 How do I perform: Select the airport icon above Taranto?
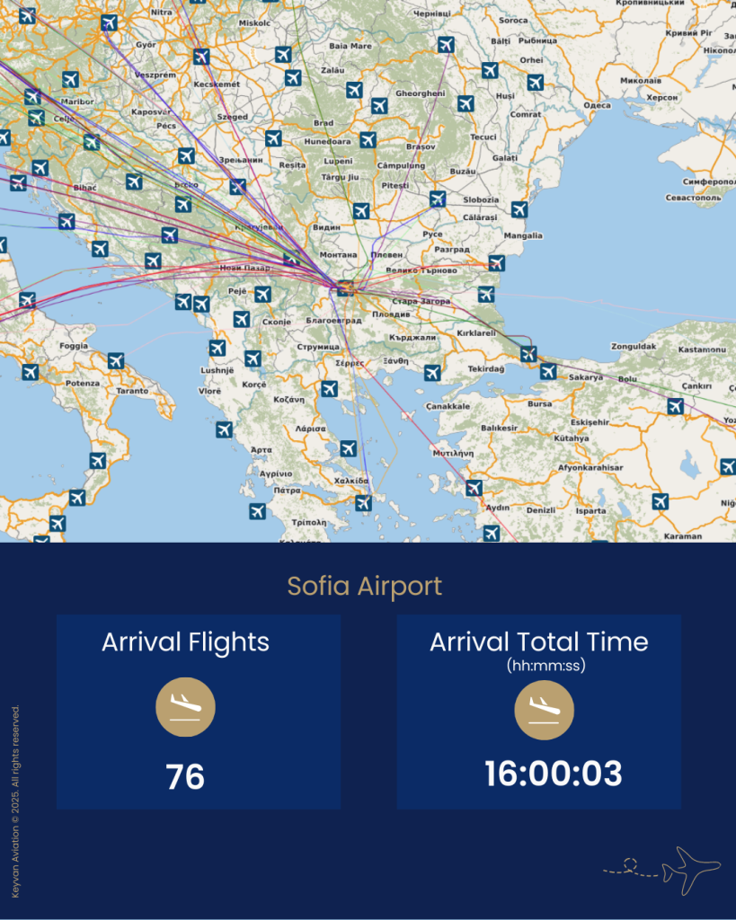[x=116, y=361]
